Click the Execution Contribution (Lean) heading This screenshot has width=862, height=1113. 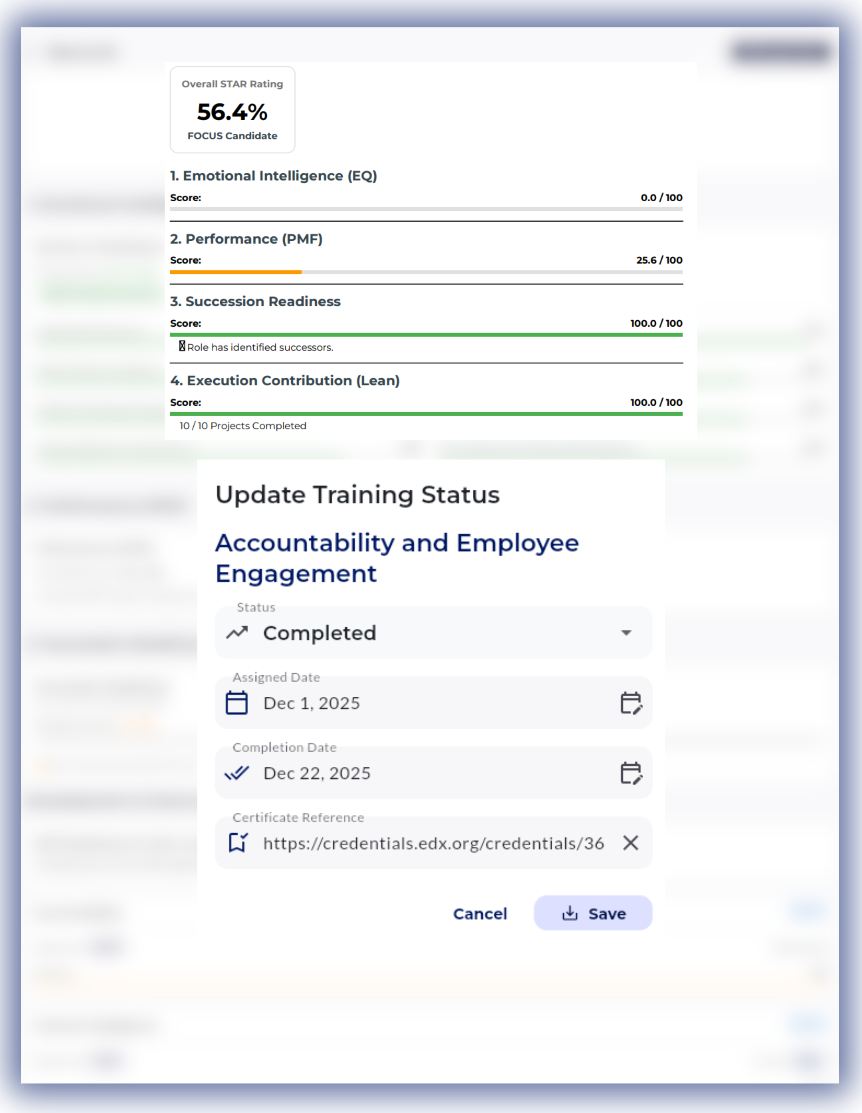point(285,381)
